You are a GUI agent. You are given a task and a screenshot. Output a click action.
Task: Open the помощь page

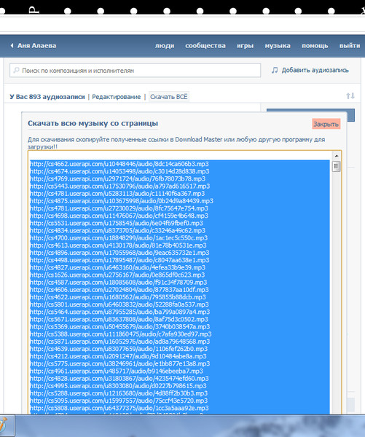pyautogui.click(x=315, y=46)
